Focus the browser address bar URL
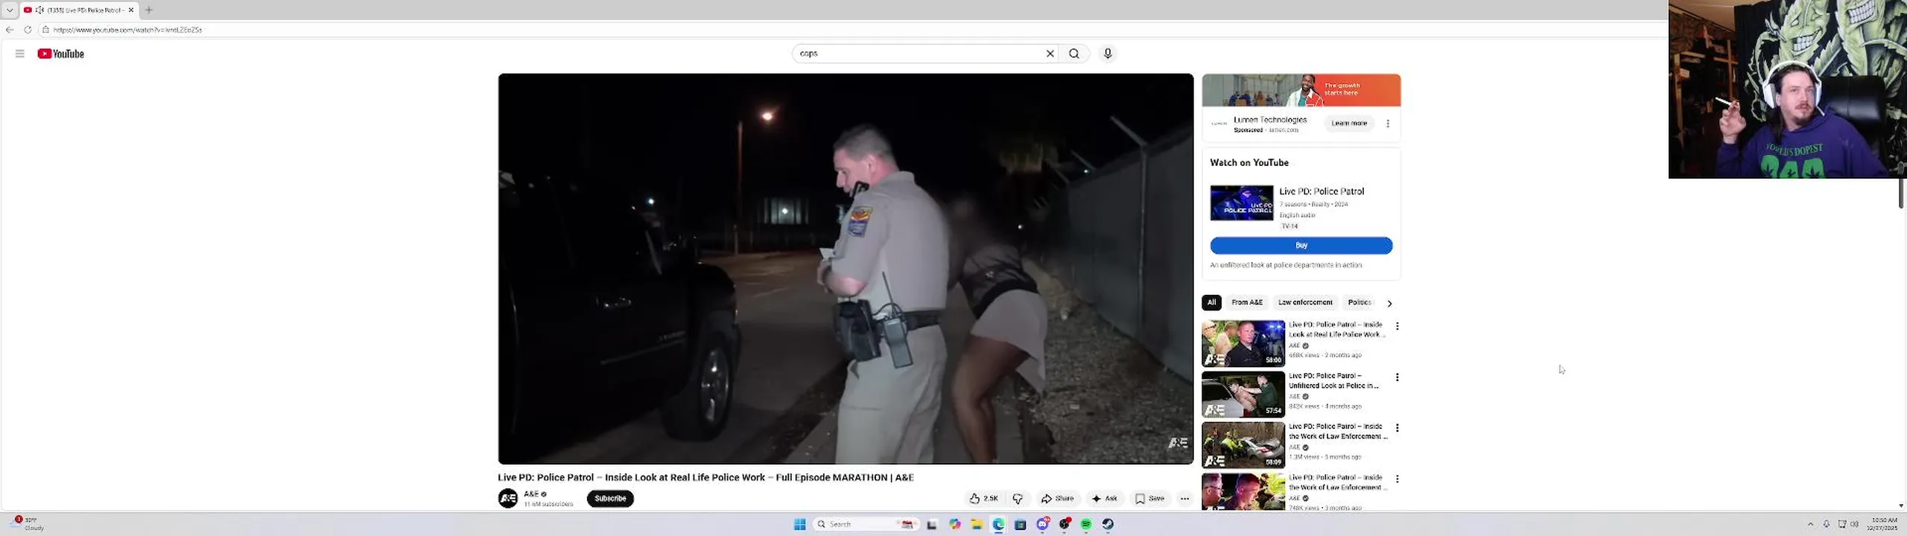Screen dimensions: 1907x536 click(x=127, y=30)
